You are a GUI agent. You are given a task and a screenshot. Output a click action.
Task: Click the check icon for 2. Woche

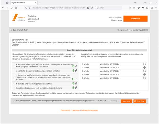click(144, 68)
